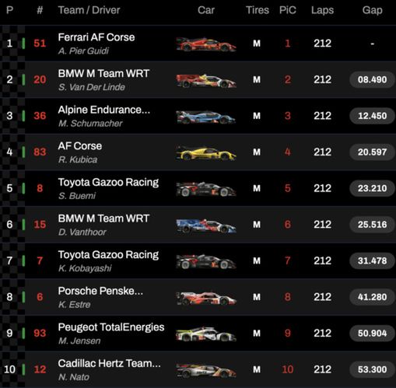
Task: Select the R. Kubica driver entry
Action: 78,159
